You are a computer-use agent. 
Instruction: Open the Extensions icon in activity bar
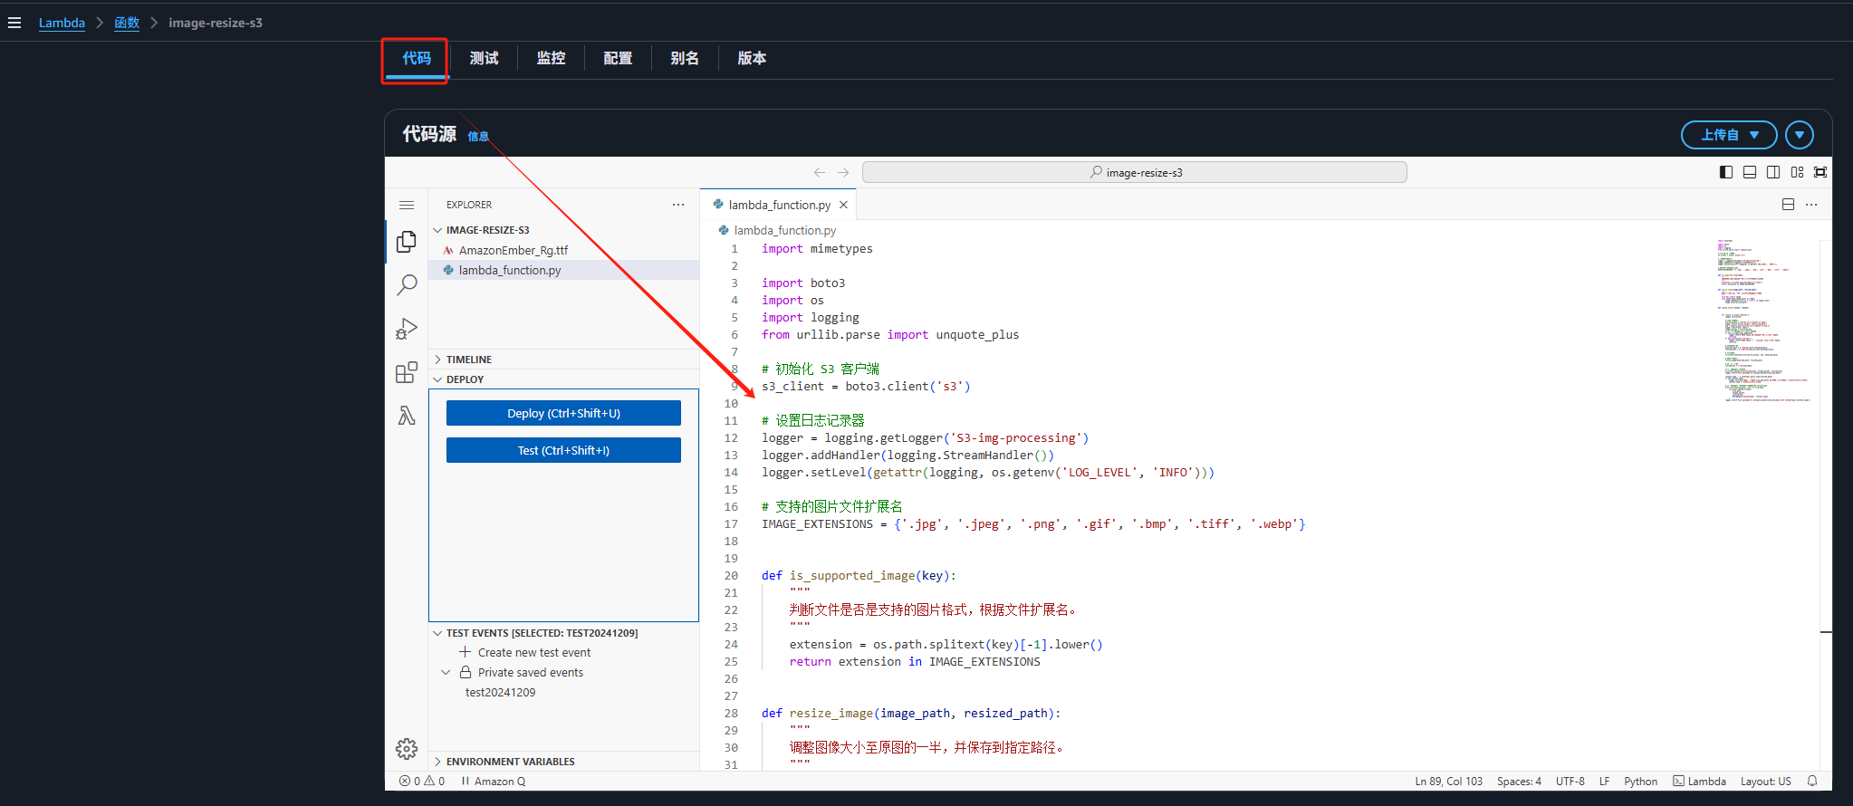coord(407,372)
